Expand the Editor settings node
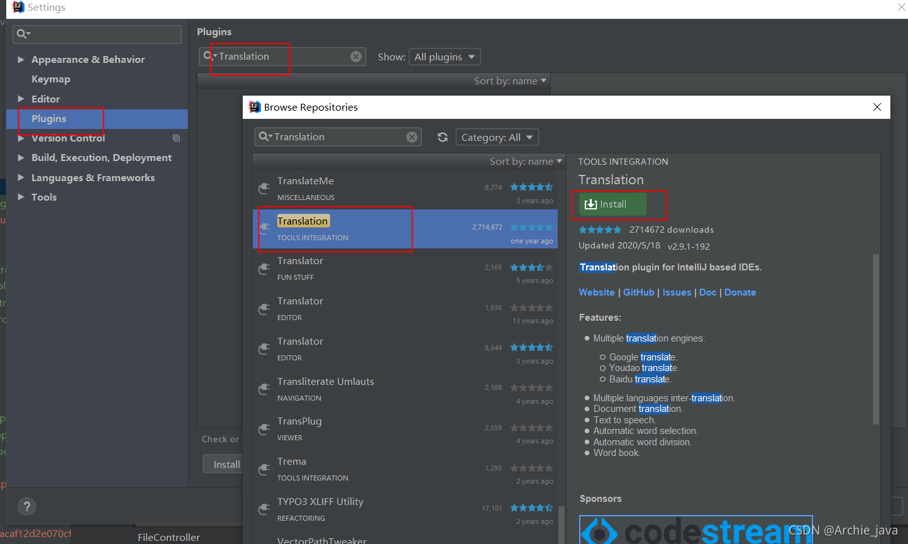 pos(21,99)
